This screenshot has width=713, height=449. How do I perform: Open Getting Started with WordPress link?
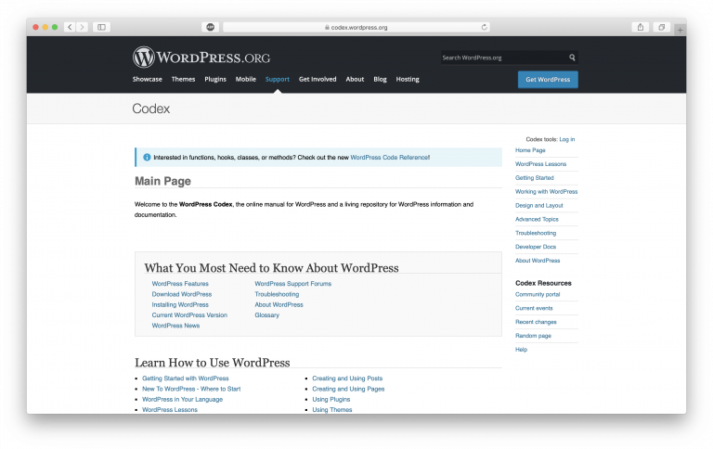point(186,378)
